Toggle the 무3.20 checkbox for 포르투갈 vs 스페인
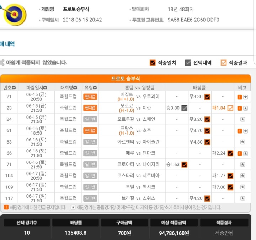This screenshot has height=240, width=256. [x=207, y=119]
